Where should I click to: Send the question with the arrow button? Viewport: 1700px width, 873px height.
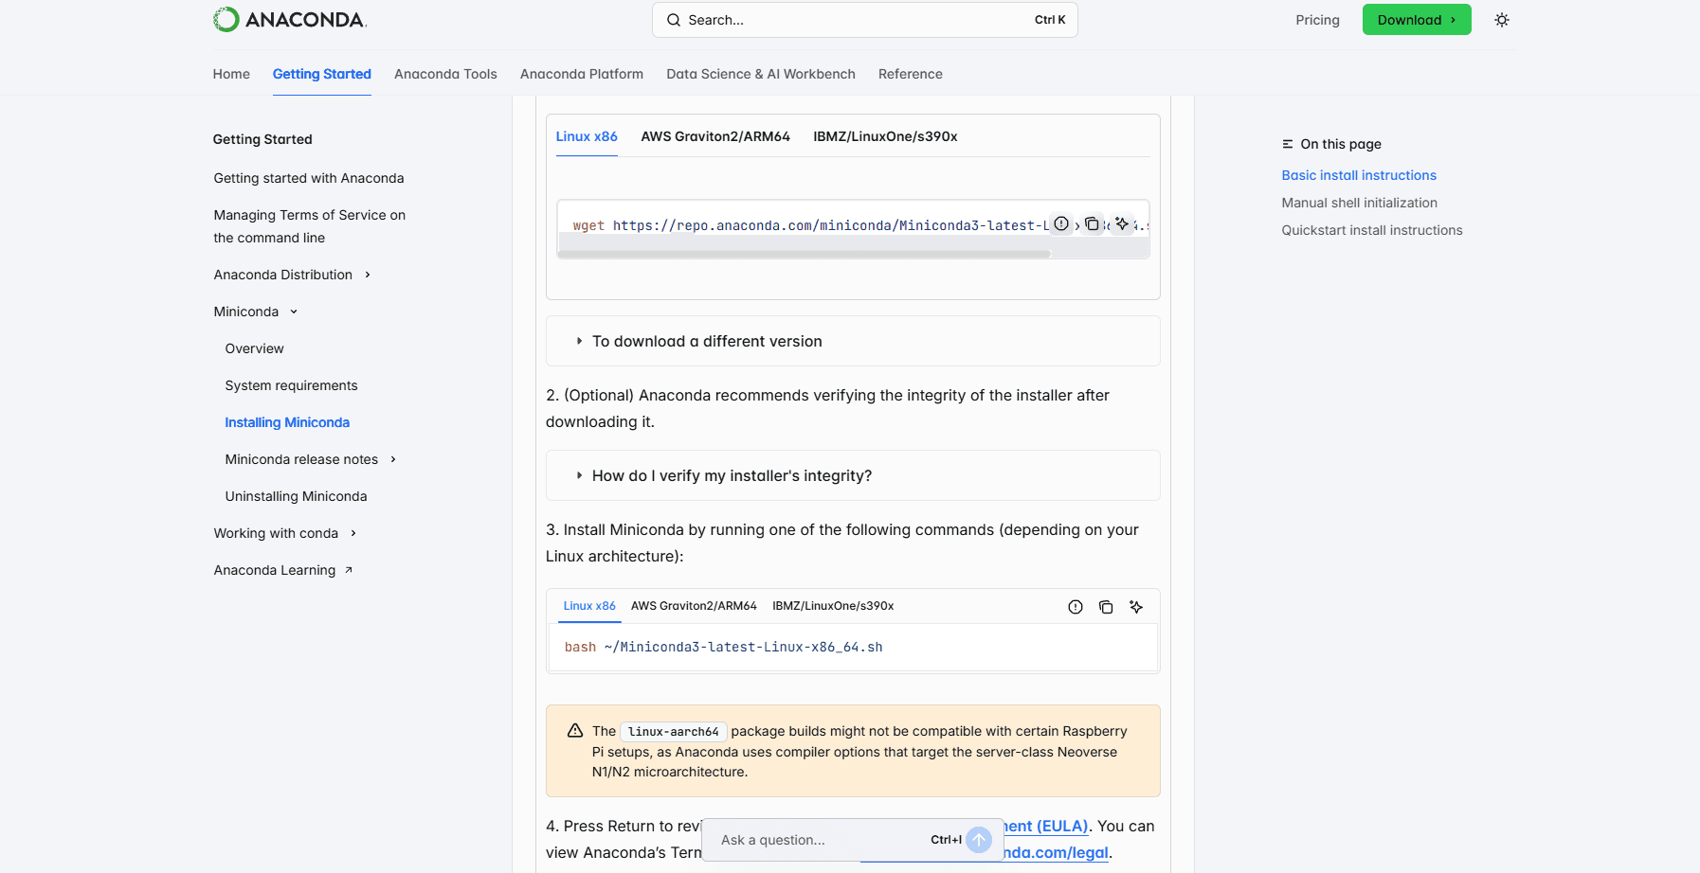point(979,840)
